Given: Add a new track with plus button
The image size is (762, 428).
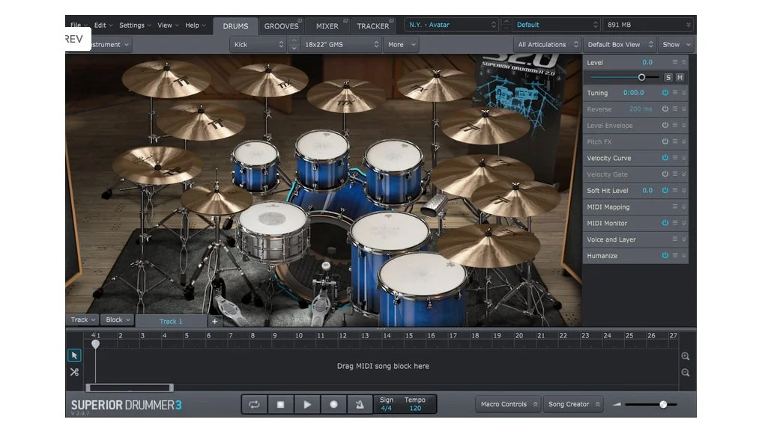Looking at the screenshot, I should [x=215, y=321].
